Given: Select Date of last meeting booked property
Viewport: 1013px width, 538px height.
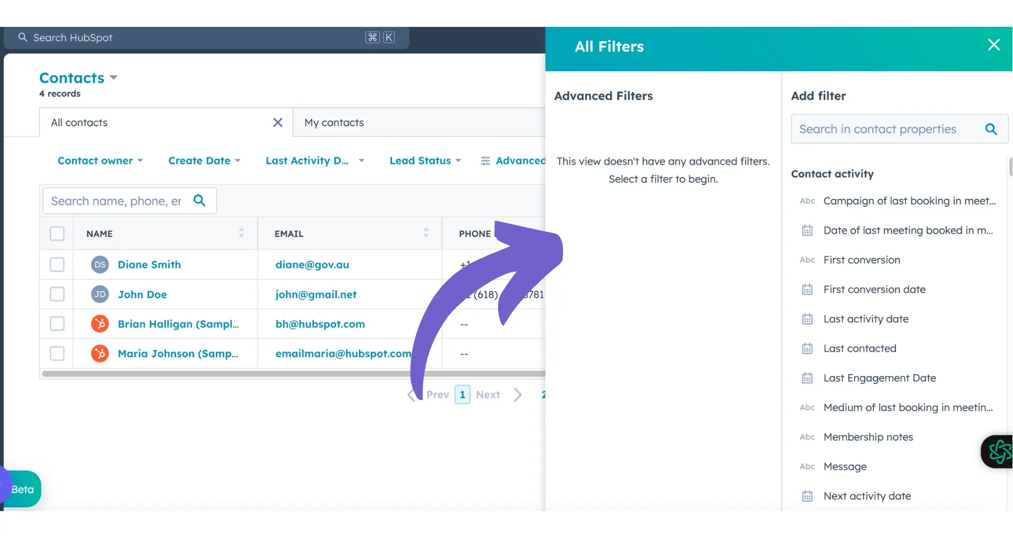Looking at the screenshot, I should point(908,230).
